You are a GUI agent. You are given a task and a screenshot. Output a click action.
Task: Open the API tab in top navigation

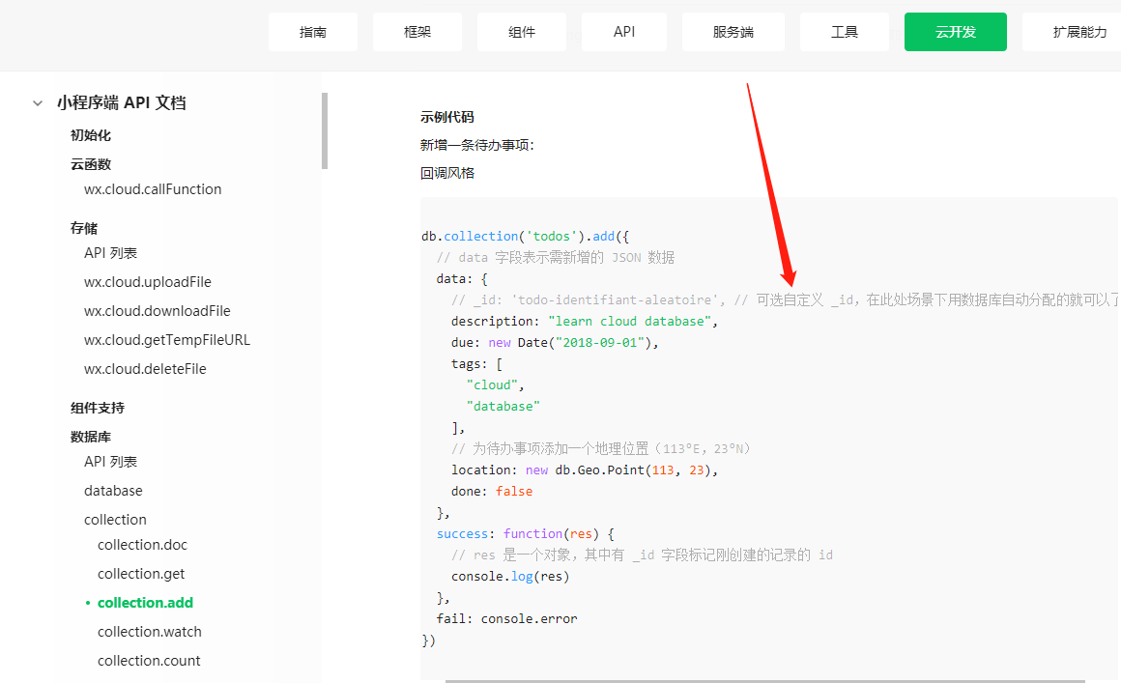(624, 32)
